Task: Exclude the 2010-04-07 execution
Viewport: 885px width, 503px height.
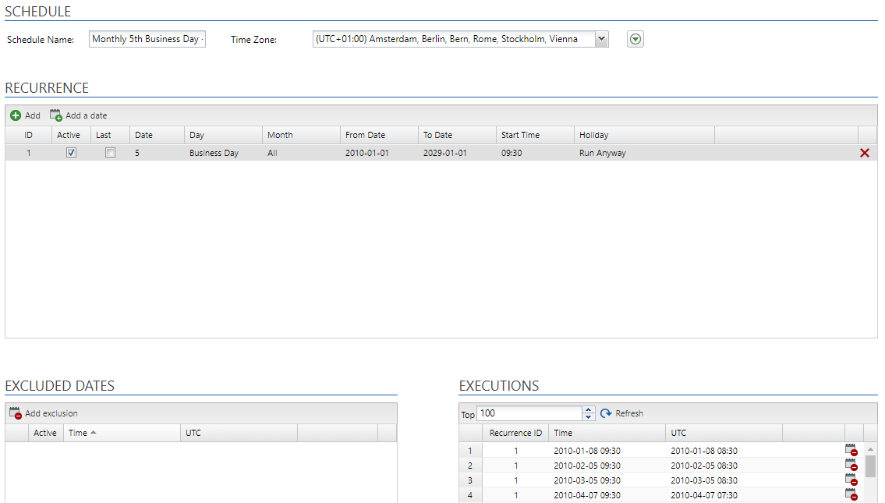Action: click(851, 494)
